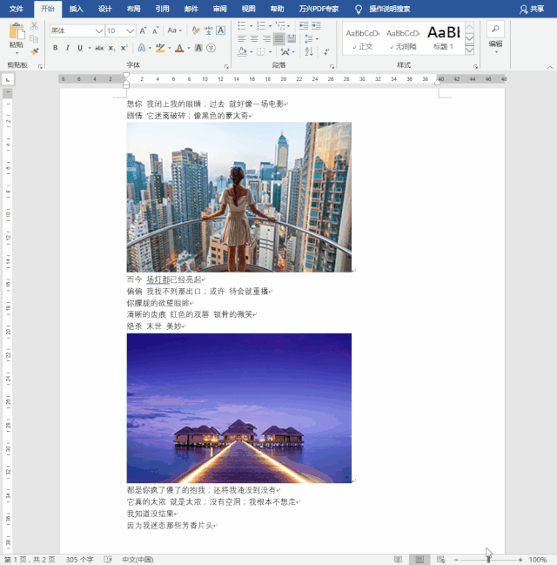Viewport: 557px width, 565px height.
Task: Apply numbered list icon
Action: 261,25
